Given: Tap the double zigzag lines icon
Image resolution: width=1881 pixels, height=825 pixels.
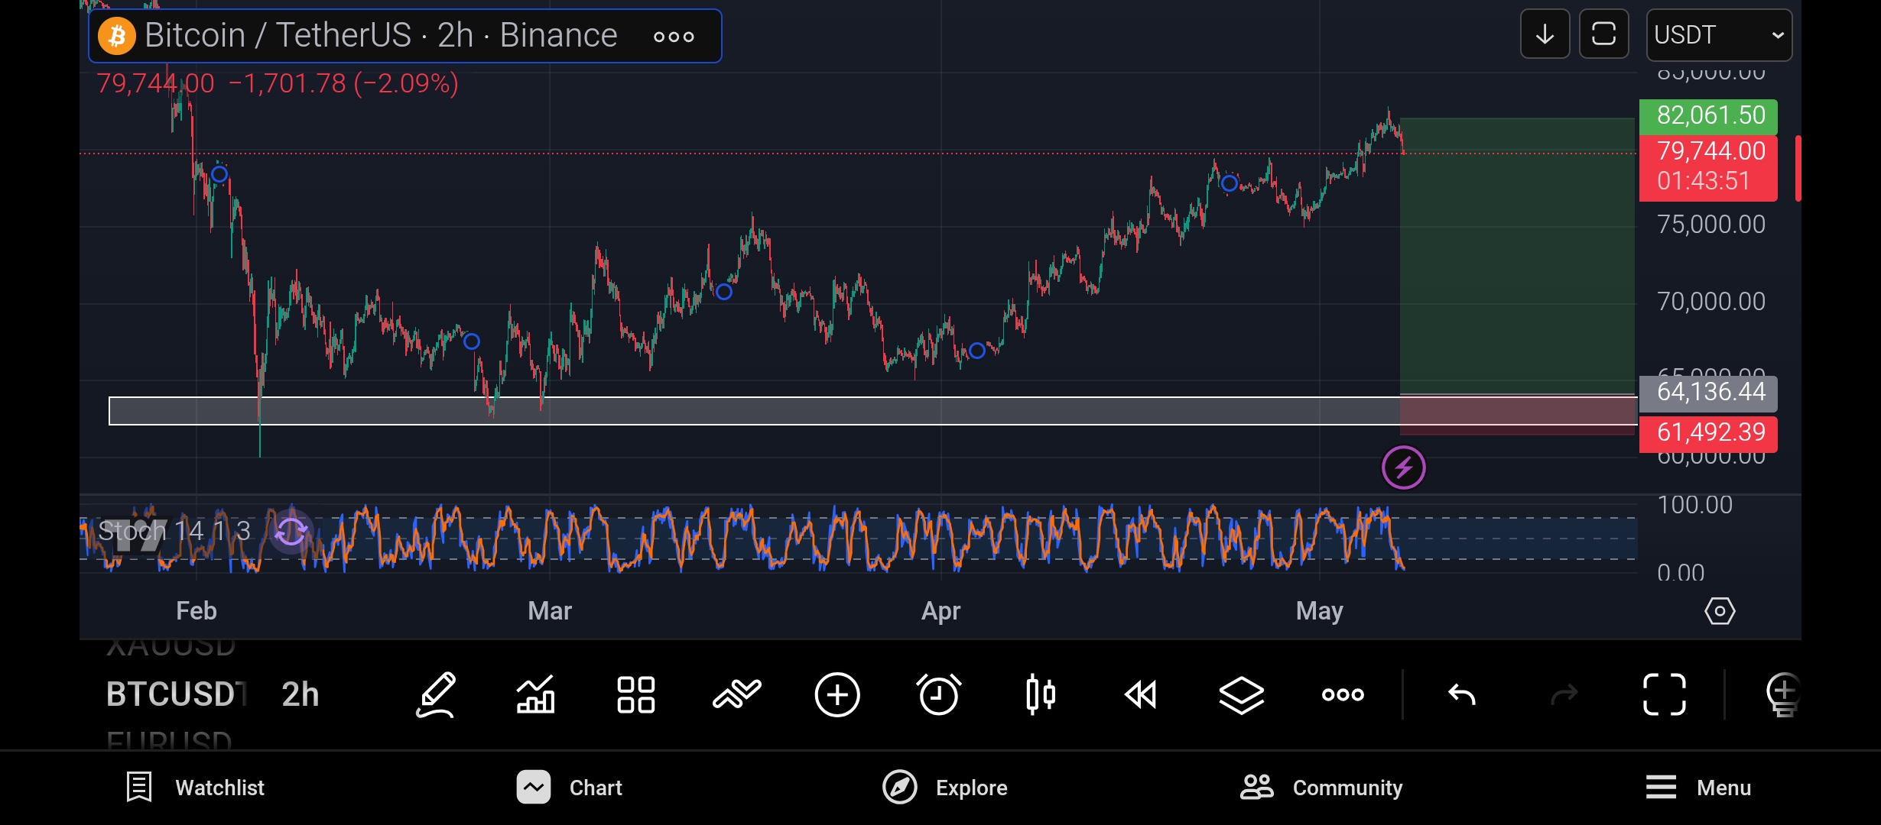Looking at the screenshot, I should click(x=736, y=695).
